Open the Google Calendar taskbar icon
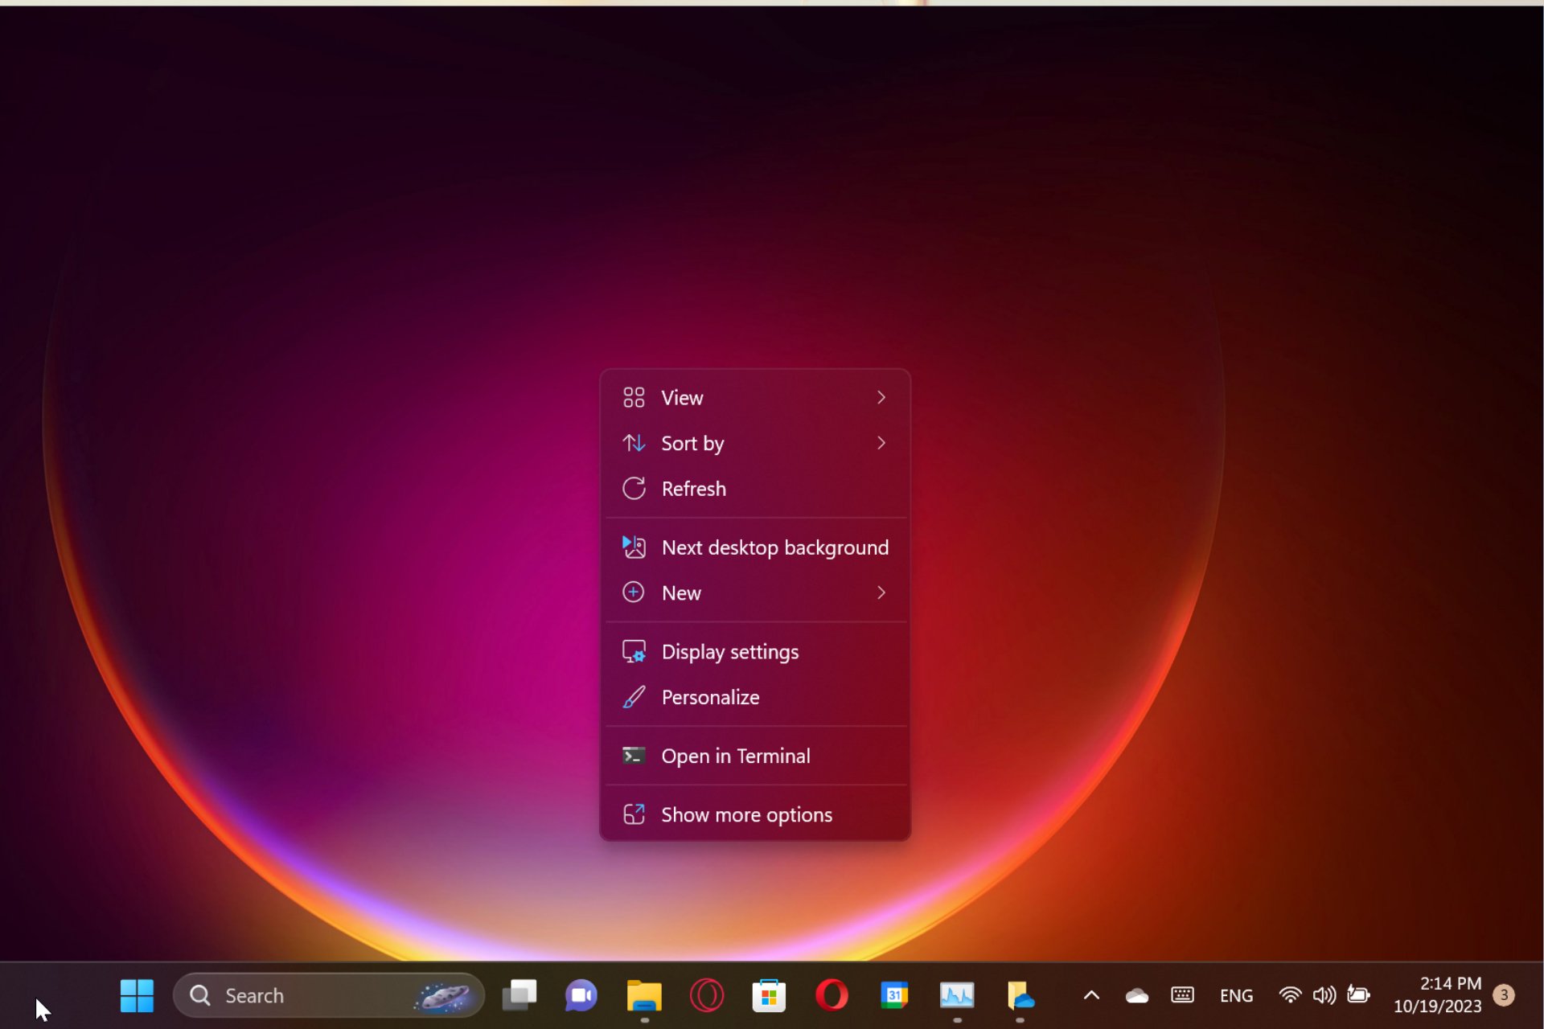1544x1029 pixels. (x=894, y=995)
